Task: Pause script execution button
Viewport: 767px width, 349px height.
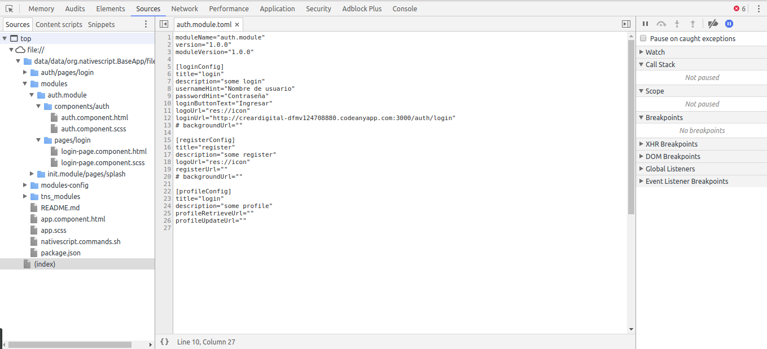Action: point(645,24)
